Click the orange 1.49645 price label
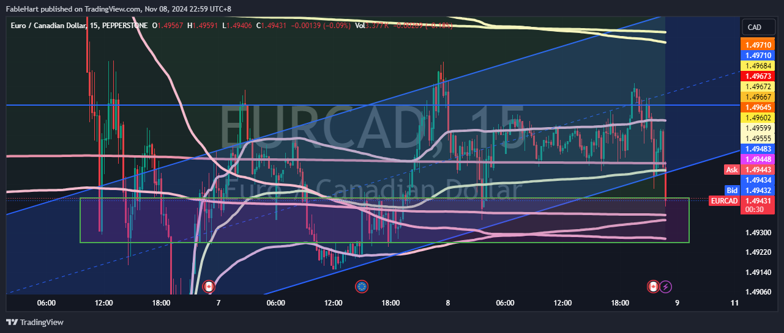784x333 pixels. click(759, 107)
